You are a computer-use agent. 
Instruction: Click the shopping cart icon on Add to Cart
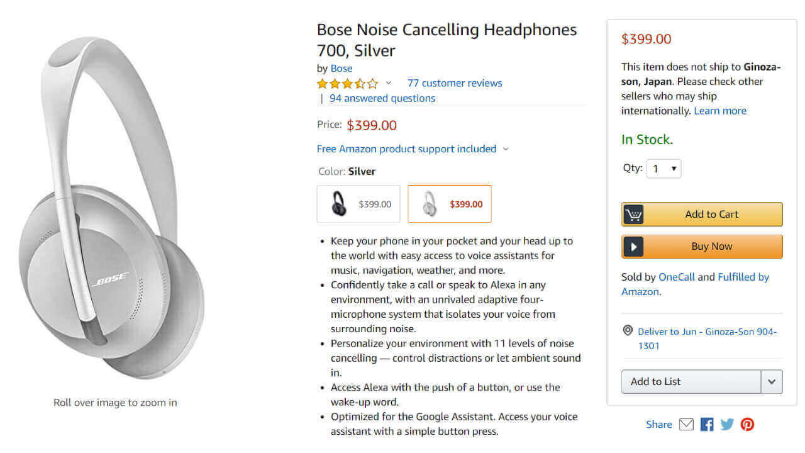click(633, 215)
